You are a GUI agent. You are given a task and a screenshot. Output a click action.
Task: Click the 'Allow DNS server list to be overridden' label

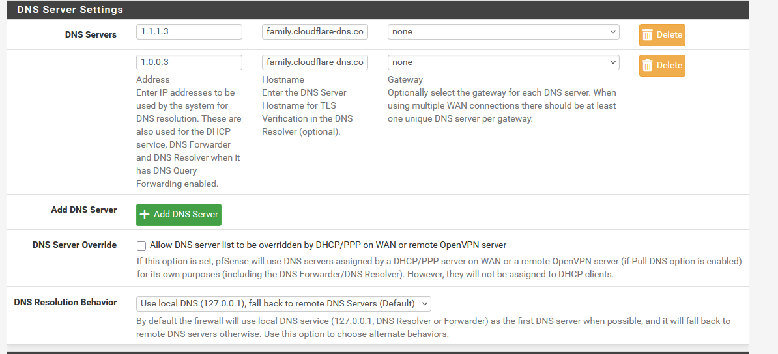click(x=328, y=245)
